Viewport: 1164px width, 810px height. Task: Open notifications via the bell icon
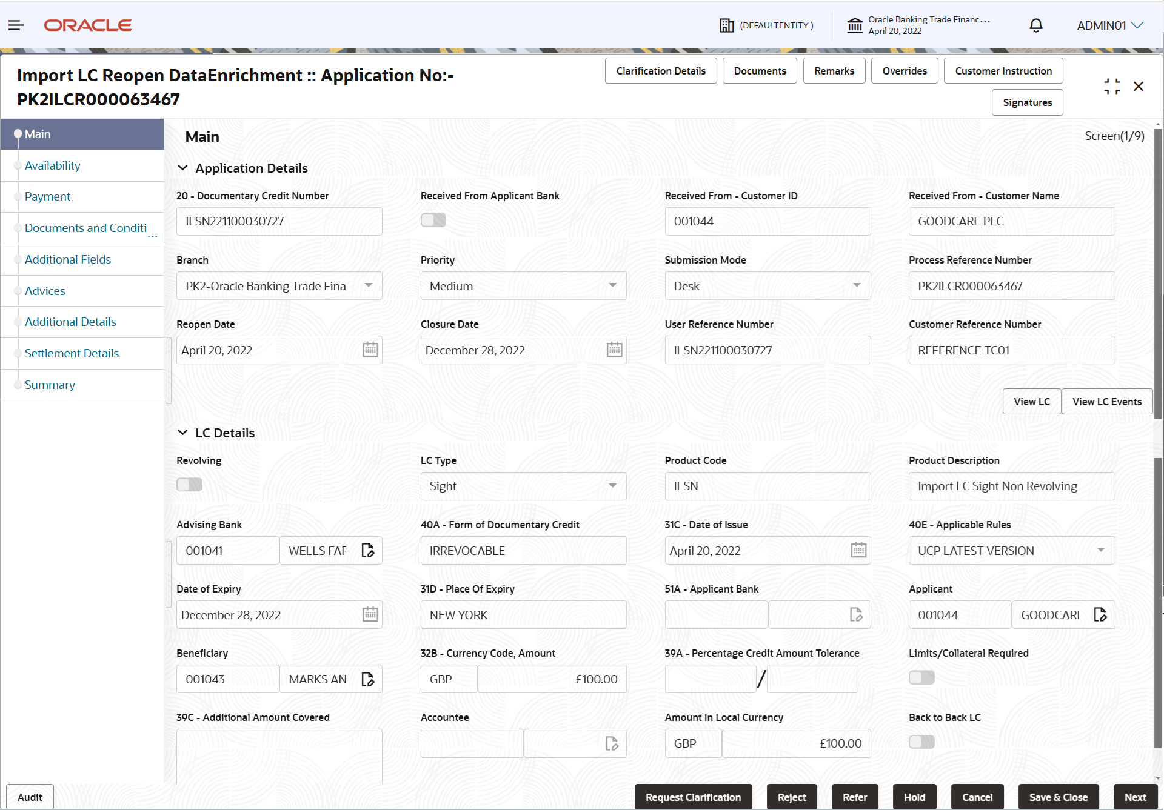click(x=1035, y=25)
